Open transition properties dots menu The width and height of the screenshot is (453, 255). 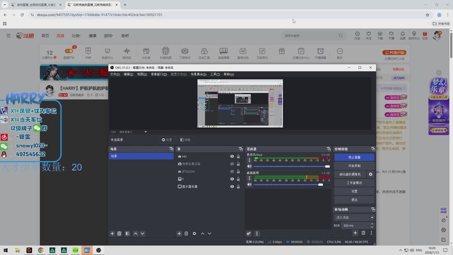pyautogui.click(x=371, y=233)
